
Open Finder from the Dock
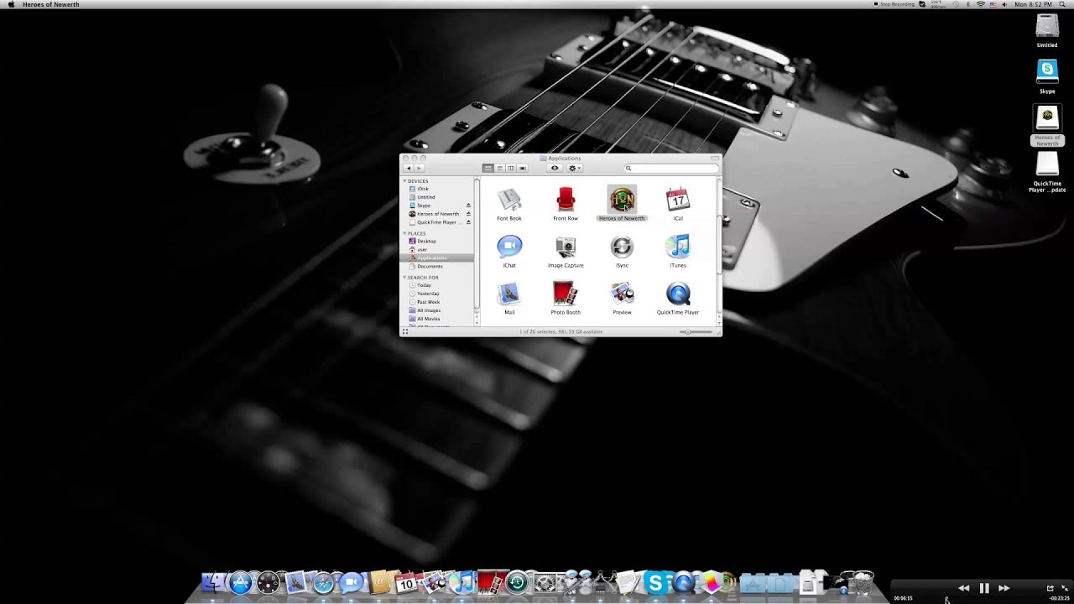click(213, 582)
